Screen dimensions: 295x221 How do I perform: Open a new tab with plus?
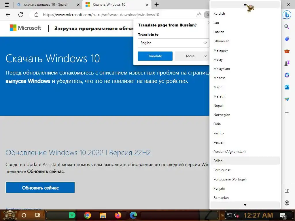pos(156,5)
